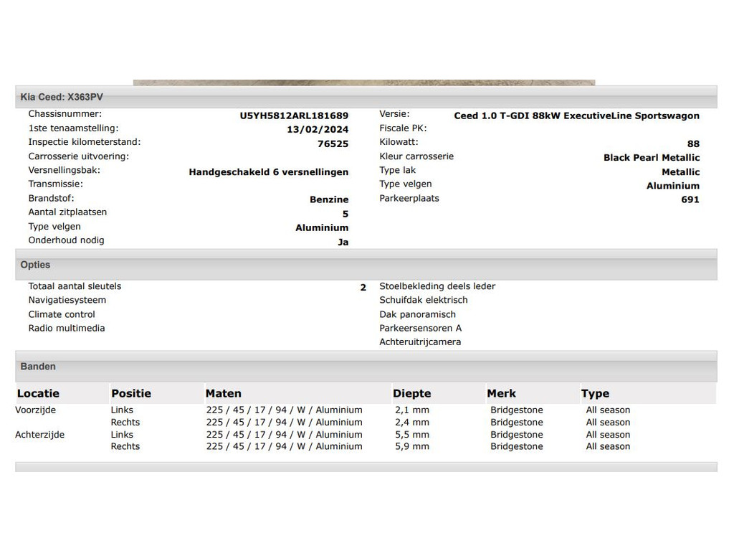Click the 'Climate control' option
Viewport: 734px width, 551px height.
(x=62, y=314)
